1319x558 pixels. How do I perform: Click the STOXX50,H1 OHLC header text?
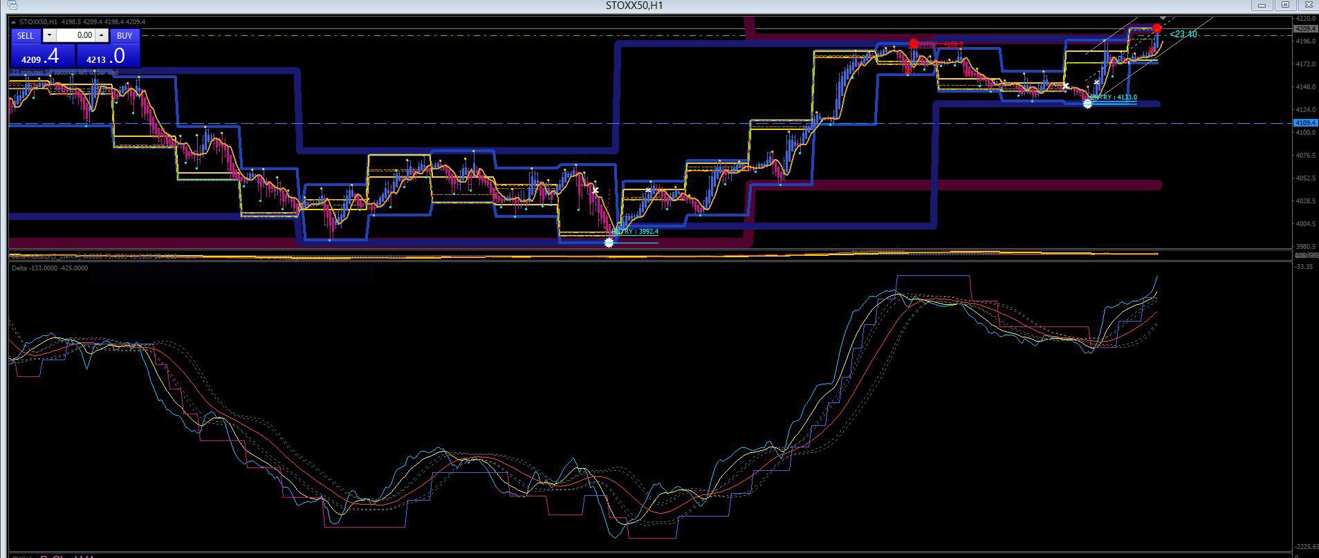(82, 22)
